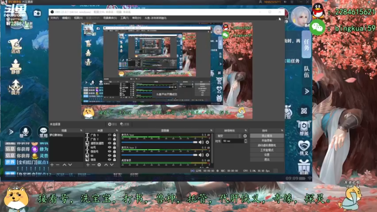Viewport: 377px width, 212px height.
Task: Move source up in the sources toolbar
Action: [106, 164]
